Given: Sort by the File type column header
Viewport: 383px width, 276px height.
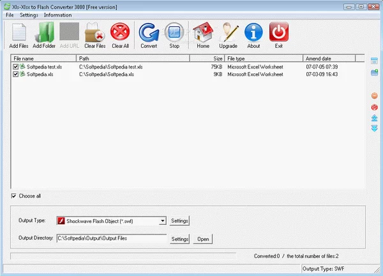Looking at the screenshot, I should [x=264, y=58].
